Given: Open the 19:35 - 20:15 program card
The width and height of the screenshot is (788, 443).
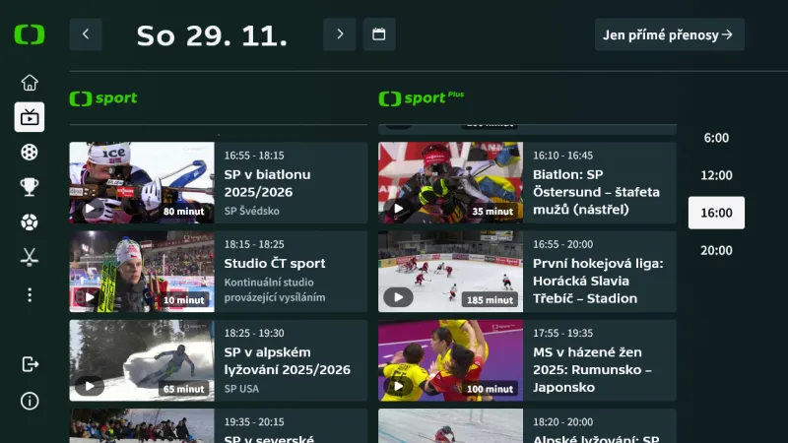Looking at the screenshot, I should [x=219, y=426].
